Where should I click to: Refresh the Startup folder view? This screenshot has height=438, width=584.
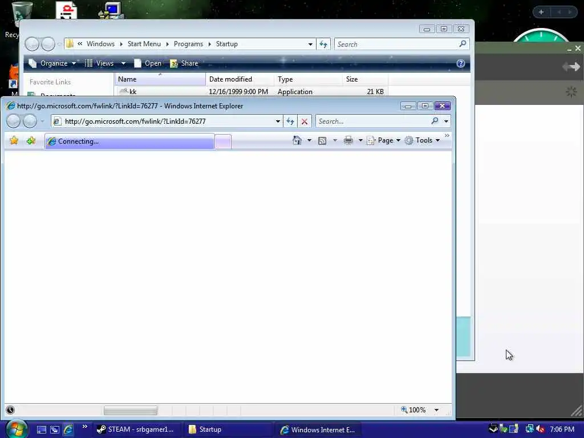(x=323, y=44)
